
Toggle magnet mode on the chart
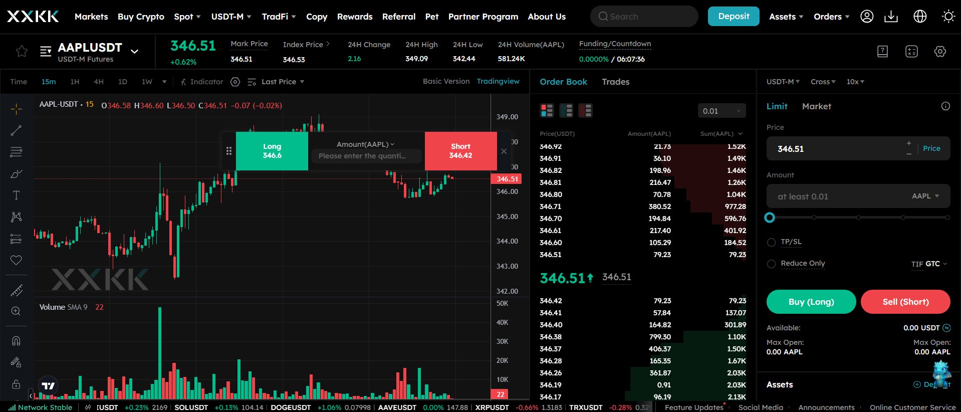pos(16,341)
